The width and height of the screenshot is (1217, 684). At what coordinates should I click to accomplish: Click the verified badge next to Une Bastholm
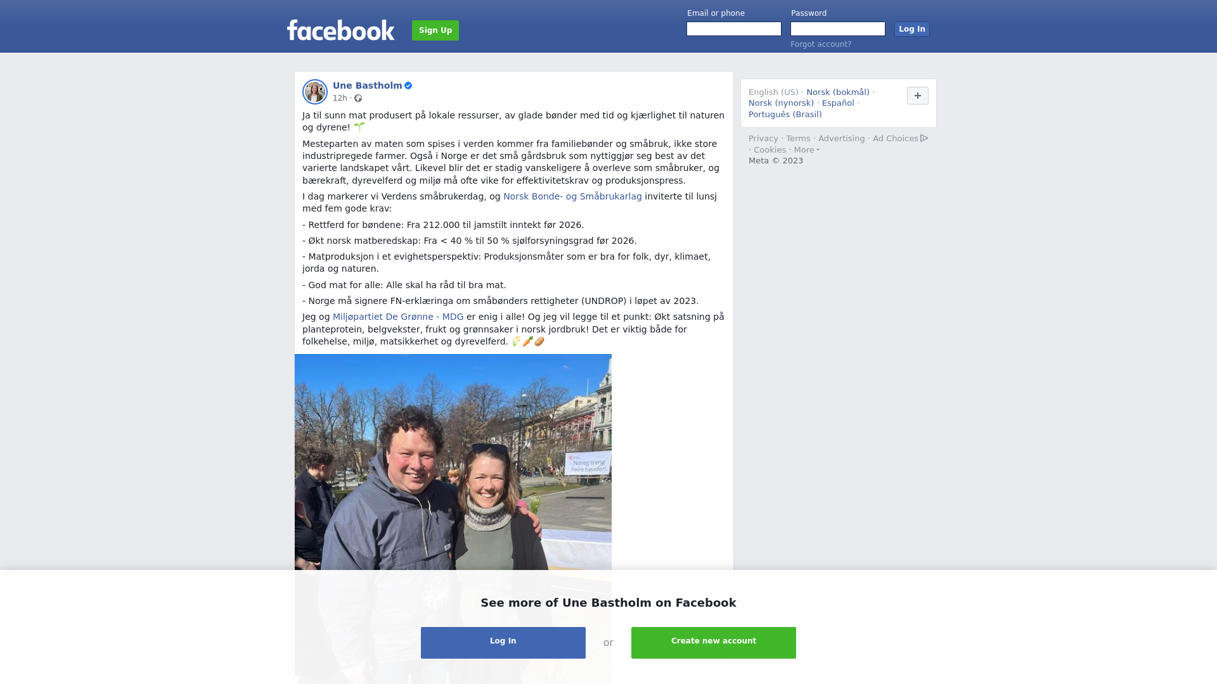pyautogui.click(x=408, y=85)
